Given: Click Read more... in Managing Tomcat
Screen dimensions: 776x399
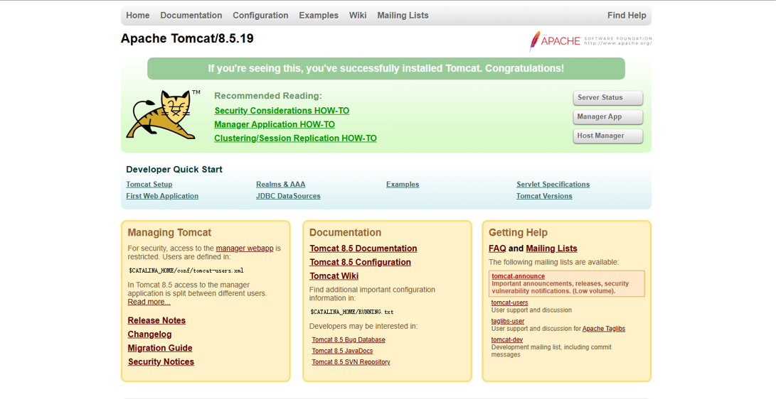Looking at the screenshot, I should point(149,302).
